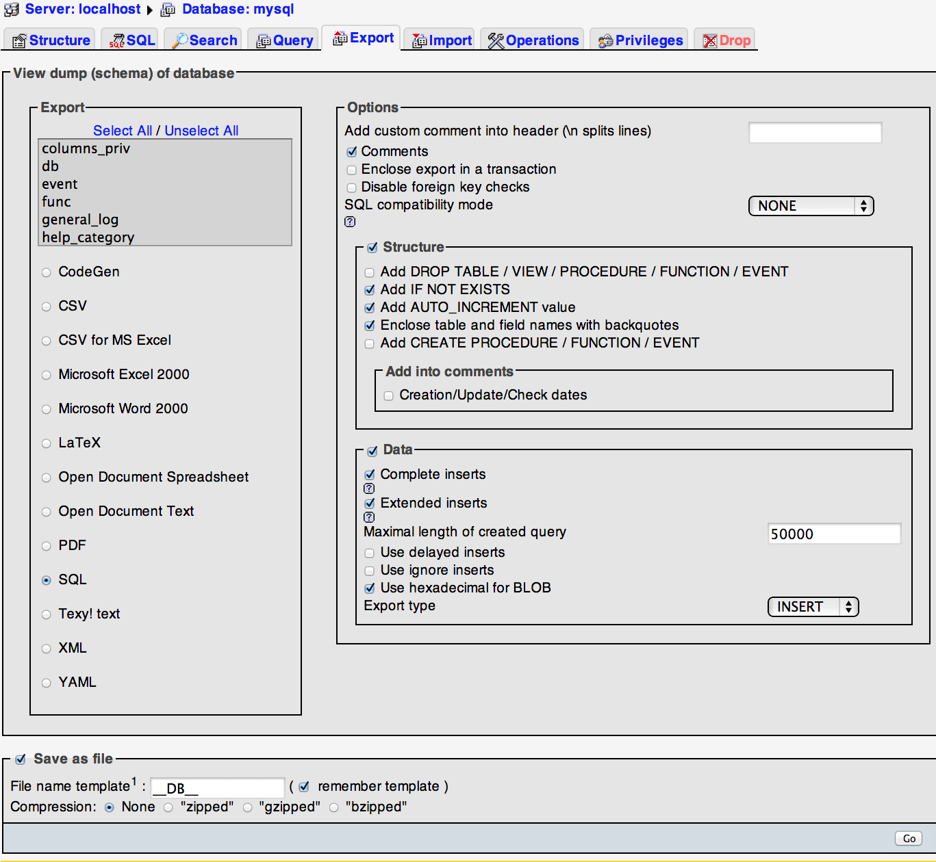Viewport: 936px width, 862px height.
Task: Choose the CSV export format
Action: pyautogui.click(x=47, y=306)
